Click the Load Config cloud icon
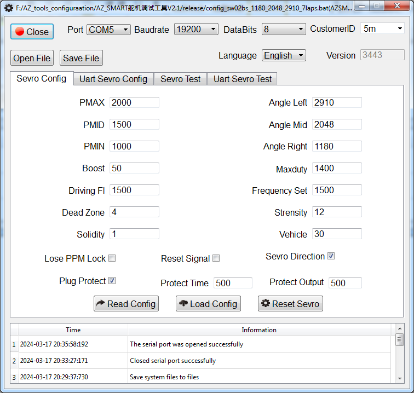The height and width of the screenshot is (393, 414). click(x=183, y=304)
